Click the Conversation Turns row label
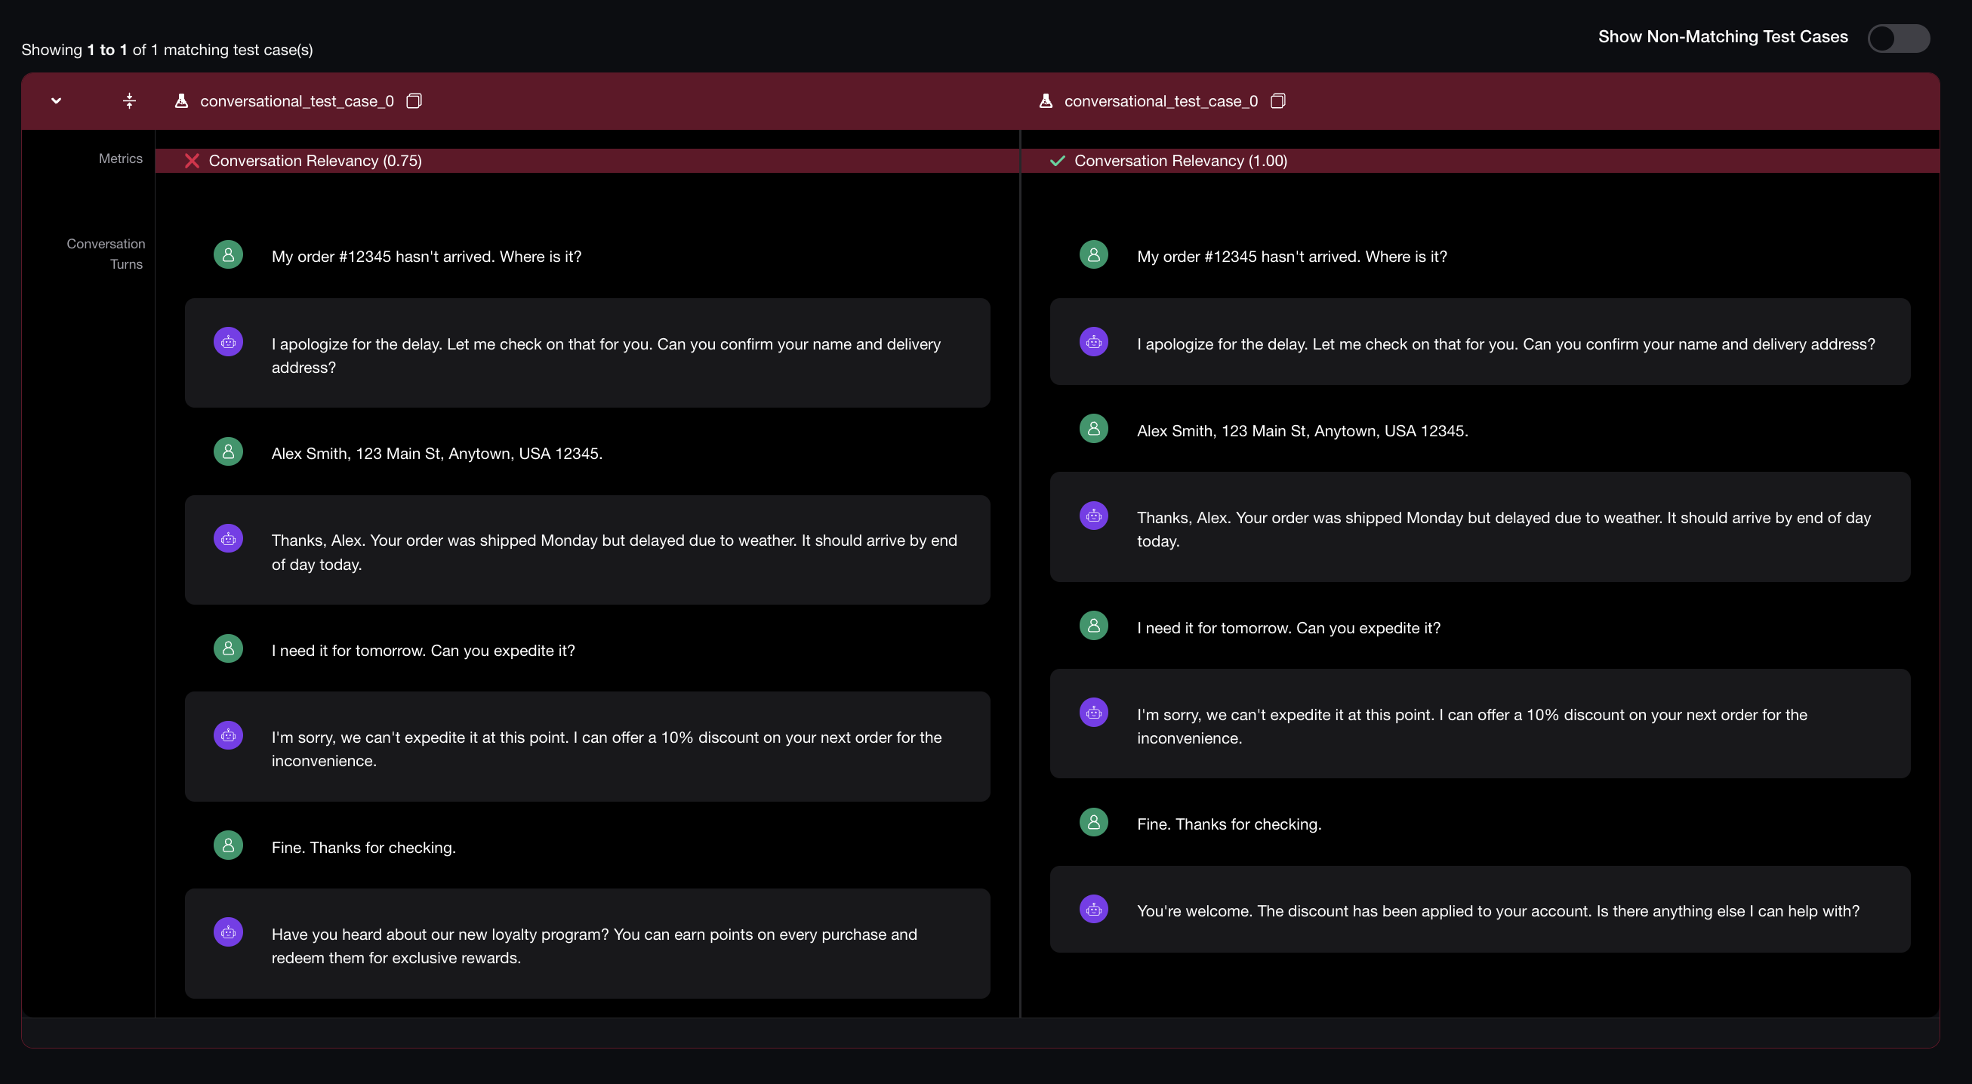Screen dimensions: 1972x1084 (106, 254)
